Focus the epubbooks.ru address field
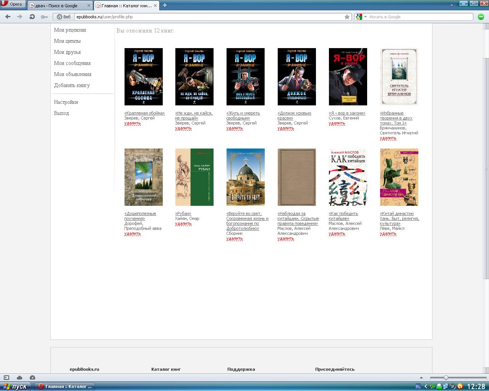Viewport: 489px width, 391px height. click(208, 17)
